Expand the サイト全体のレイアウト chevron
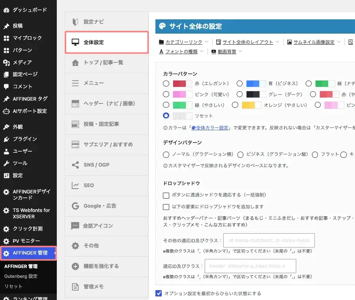 tap(277, 42)
